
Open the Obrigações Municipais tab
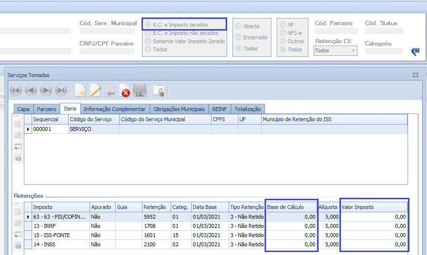tap(179, 109)
